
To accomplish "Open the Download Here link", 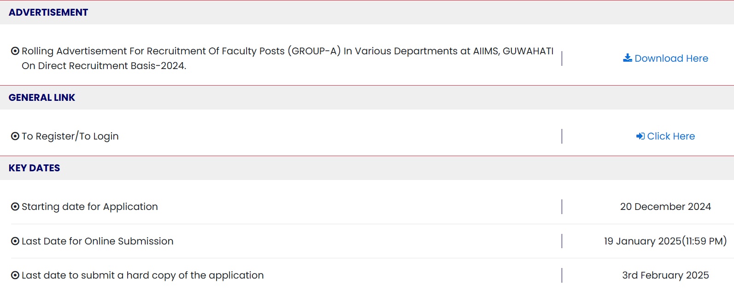I will point(671,58).
